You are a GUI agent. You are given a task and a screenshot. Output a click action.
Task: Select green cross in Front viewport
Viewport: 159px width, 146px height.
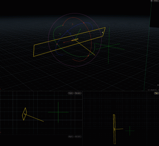click(x=58, y=112)
